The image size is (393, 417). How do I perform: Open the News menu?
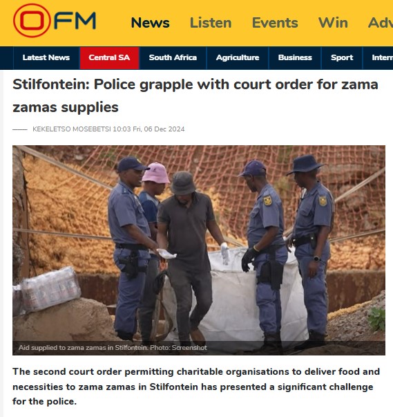tap(151, 23)
